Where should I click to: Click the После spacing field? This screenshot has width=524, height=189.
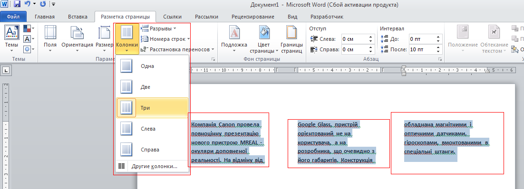422,49
